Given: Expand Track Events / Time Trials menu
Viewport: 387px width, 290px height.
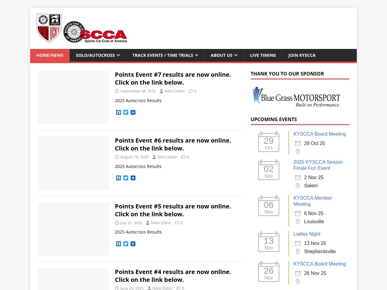Looking at the screenshot, I should click(165, 55).
